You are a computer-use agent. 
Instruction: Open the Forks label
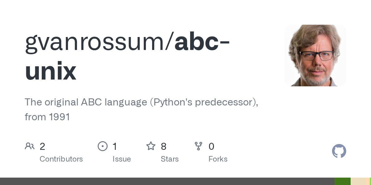click(x=218, y=159)
